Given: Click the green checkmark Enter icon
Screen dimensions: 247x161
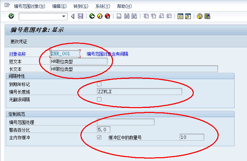Looking at the screenshot, I should click(x=11, y=16).
